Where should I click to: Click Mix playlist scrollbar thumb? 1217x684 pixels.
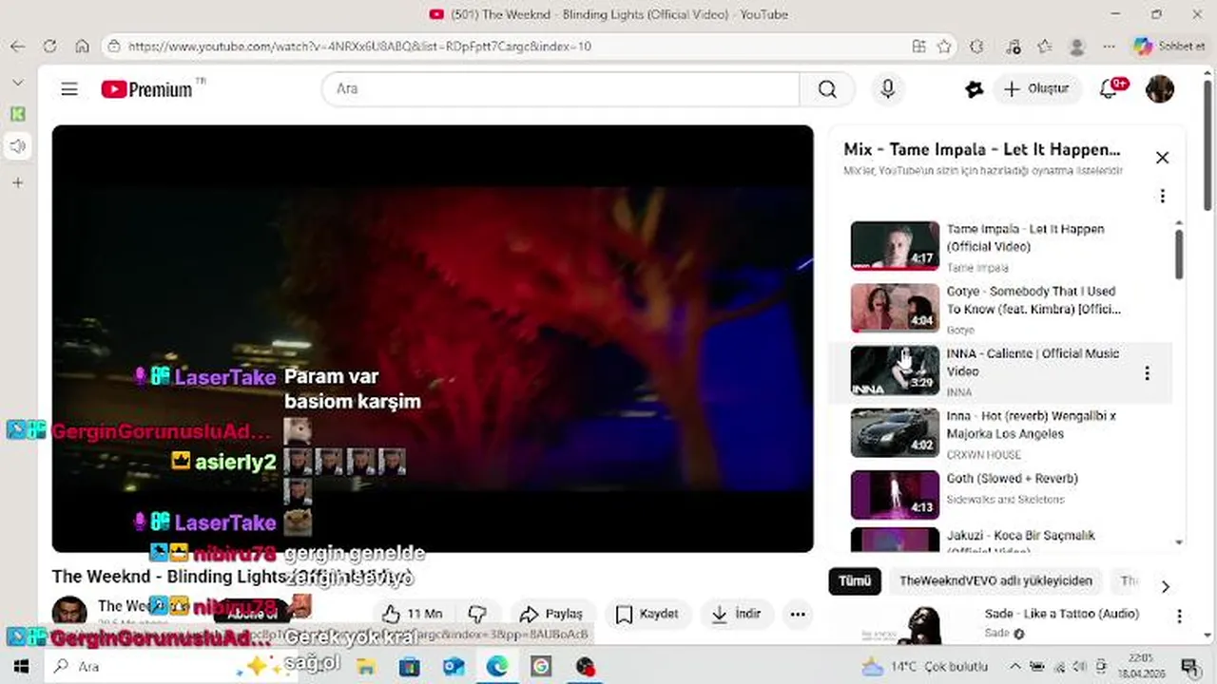(x=1179, y=254)
